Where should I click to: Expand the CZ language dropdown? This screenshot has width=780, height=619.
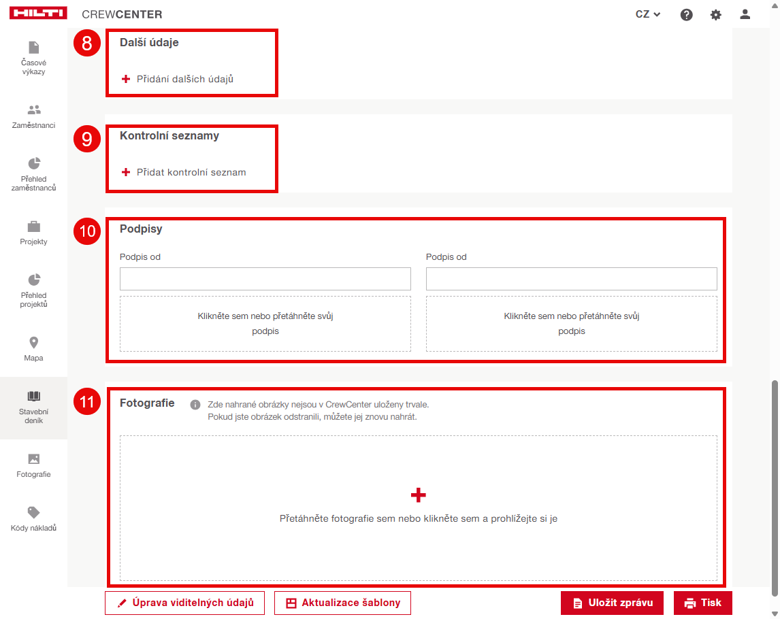point(648,14)
